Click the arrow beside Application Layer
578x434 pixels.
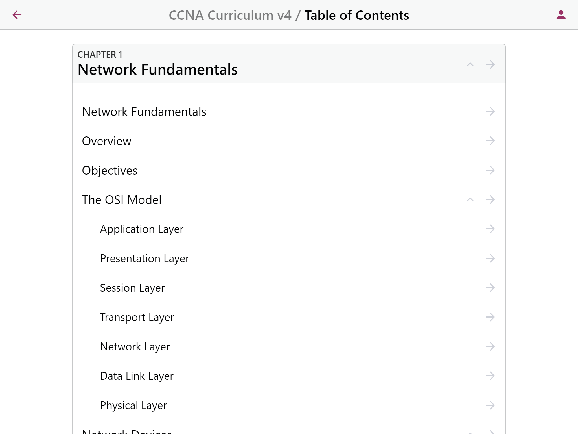pos(490,229)
